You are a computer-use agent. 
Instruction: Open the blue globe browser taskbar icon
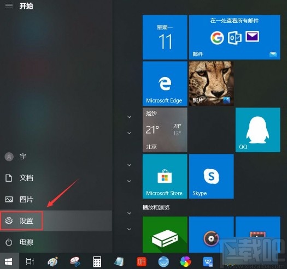[x=163, y=262]
